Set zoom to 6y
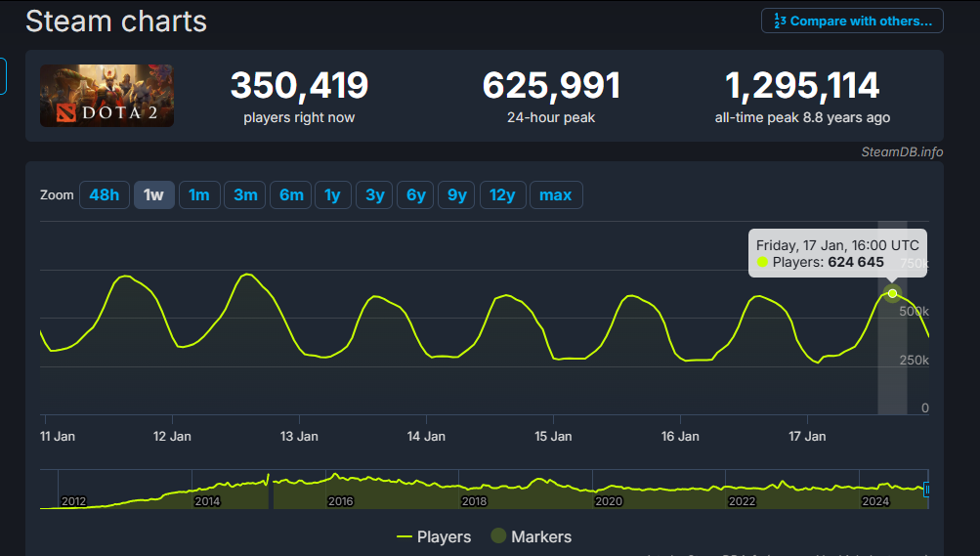The height and width of the screenshot is (556, 980). (415, 194)
